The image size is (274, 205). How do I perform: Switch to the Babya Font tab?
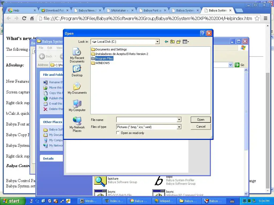coord(153,10)
